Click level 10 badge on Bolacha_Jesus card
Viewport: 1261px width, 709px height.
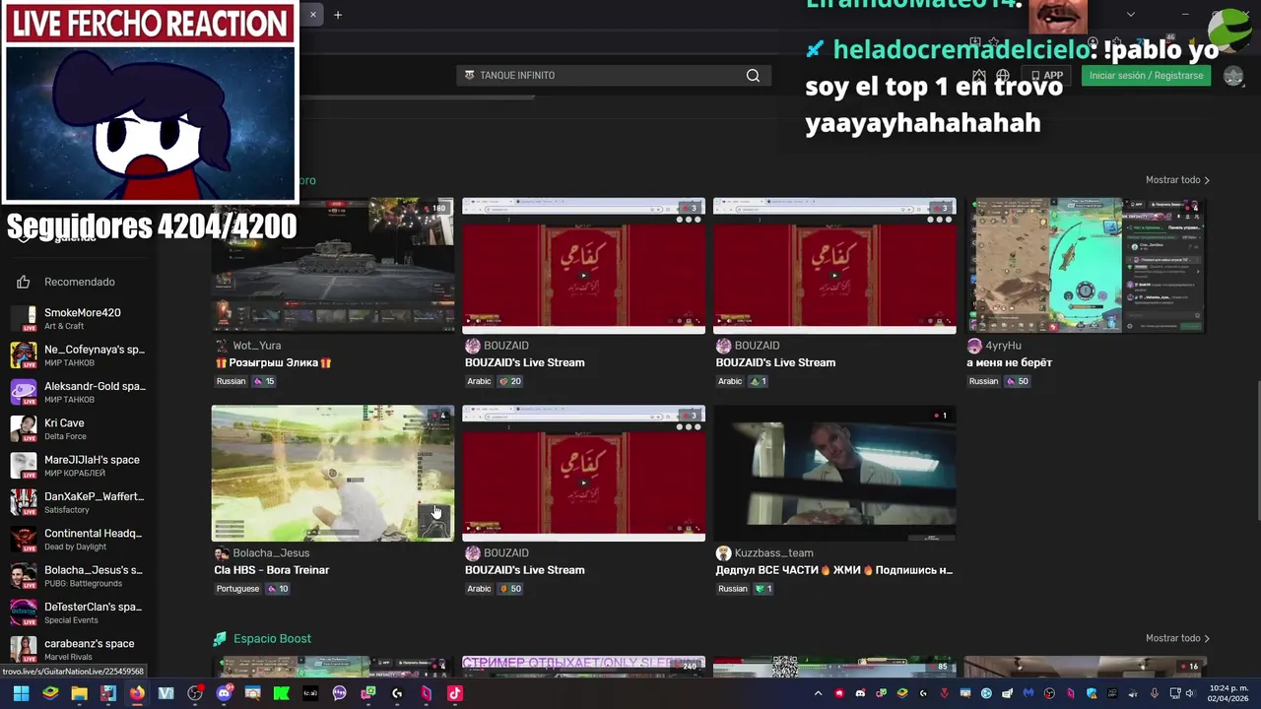click(x=278, y=589)
